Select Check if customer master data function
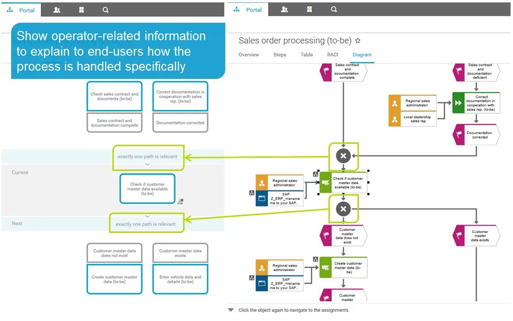The width and height of the screenshot is (513, 321). click(x=343, y=183)
